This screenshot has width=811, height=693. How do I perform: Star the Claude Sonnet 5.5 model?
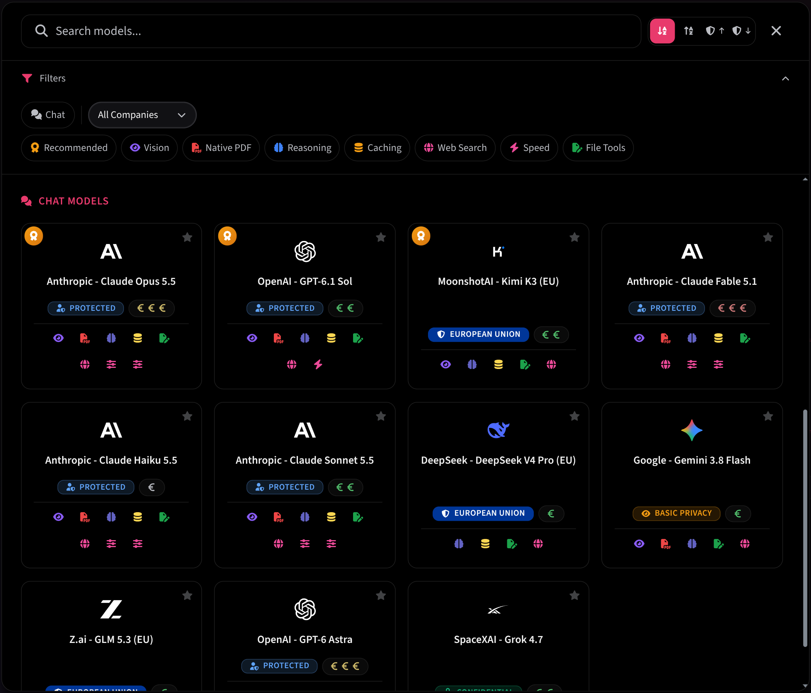381,416
